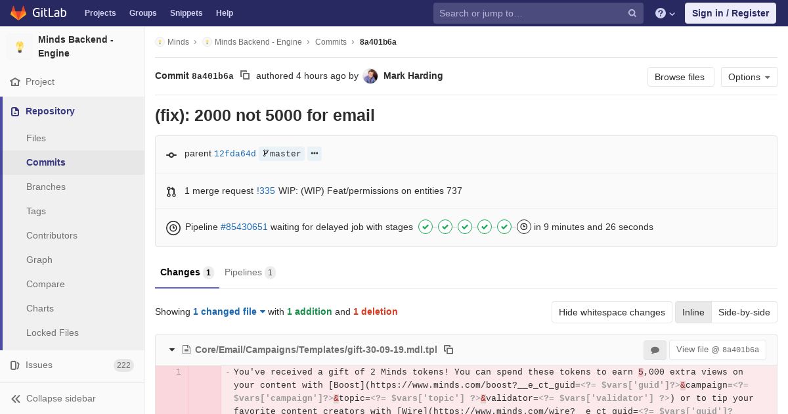Click the GitLab logo
Image resolution: width=788 pixels, height=414 pixels.
(38, 13)
